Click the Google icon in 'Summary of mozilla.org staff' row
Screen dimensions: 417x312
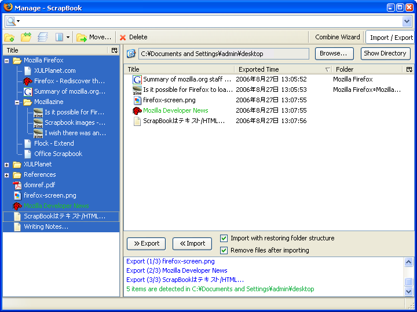pos(137,80)
